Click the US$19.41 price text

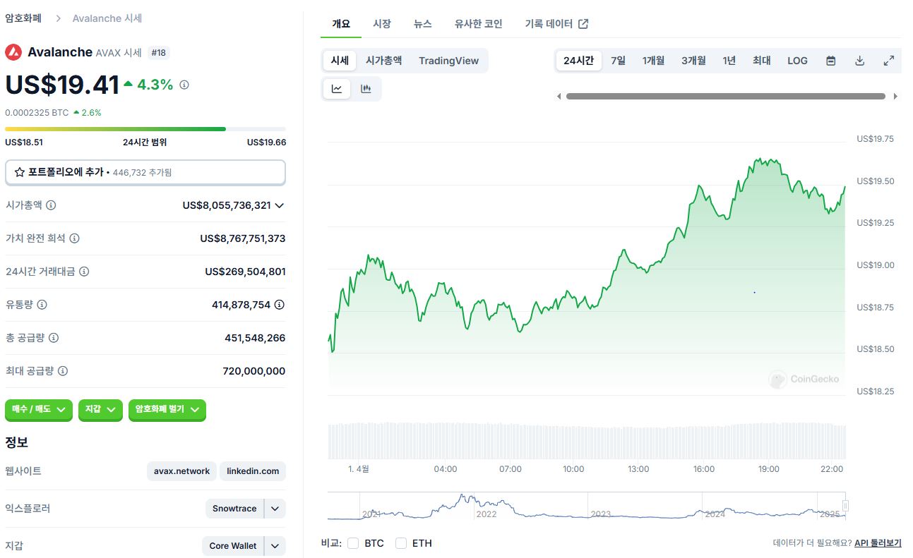(x=62, y=85)
